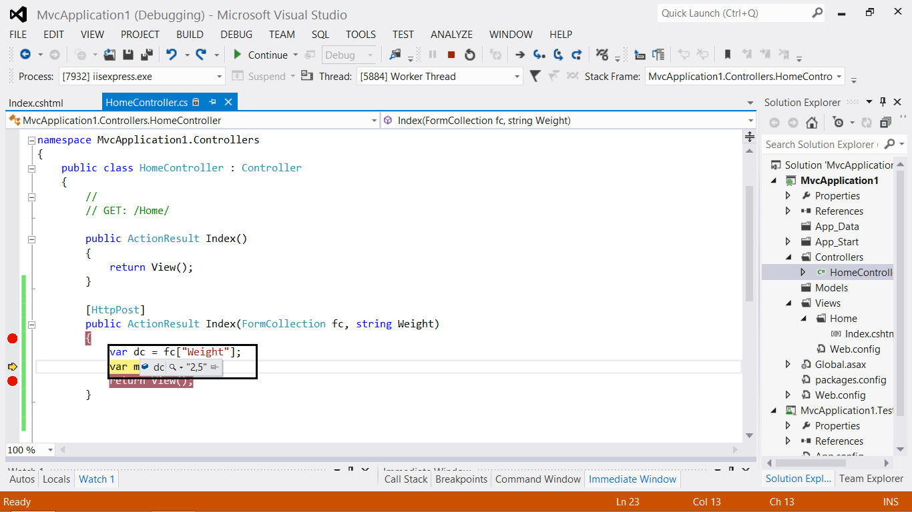
Task: Expand the References node under MvcApplication1
Action: (788, 211)
